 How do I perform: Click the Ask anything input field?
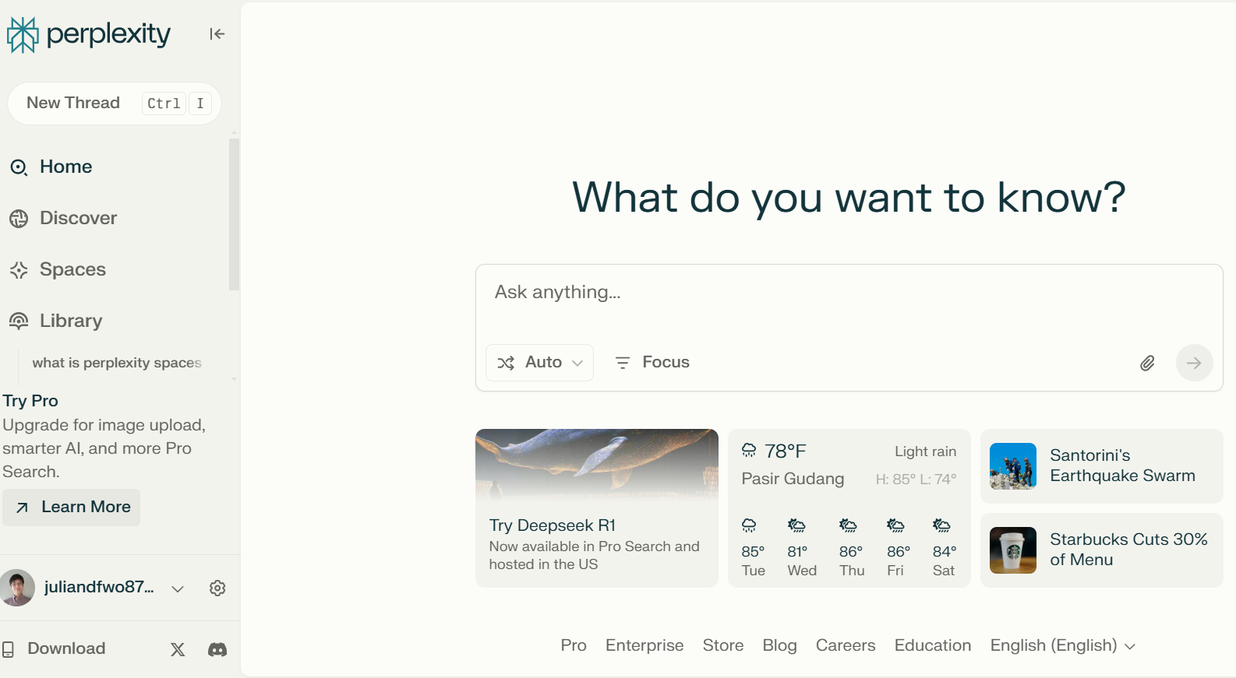coord(849,293)
